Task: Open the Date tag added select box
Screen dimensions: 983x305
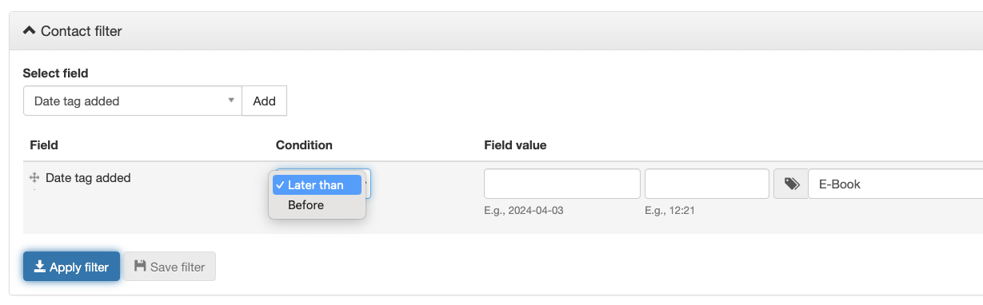Action: click(x=133, y=101)
